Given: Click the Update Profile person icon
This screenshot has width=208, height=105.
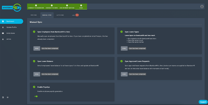Looking at the screenshot, I should (3, 27).
